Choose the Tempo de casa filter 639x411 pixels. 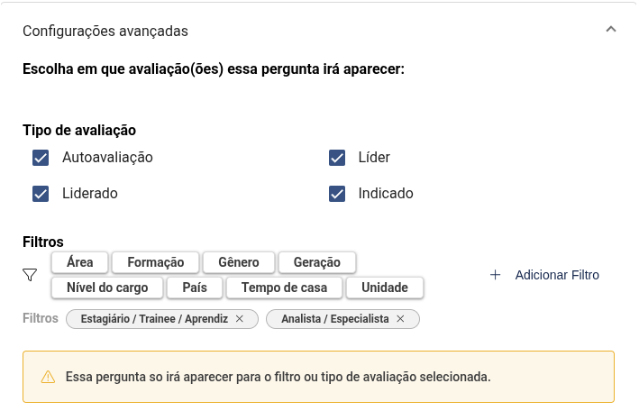pos(283,288)
